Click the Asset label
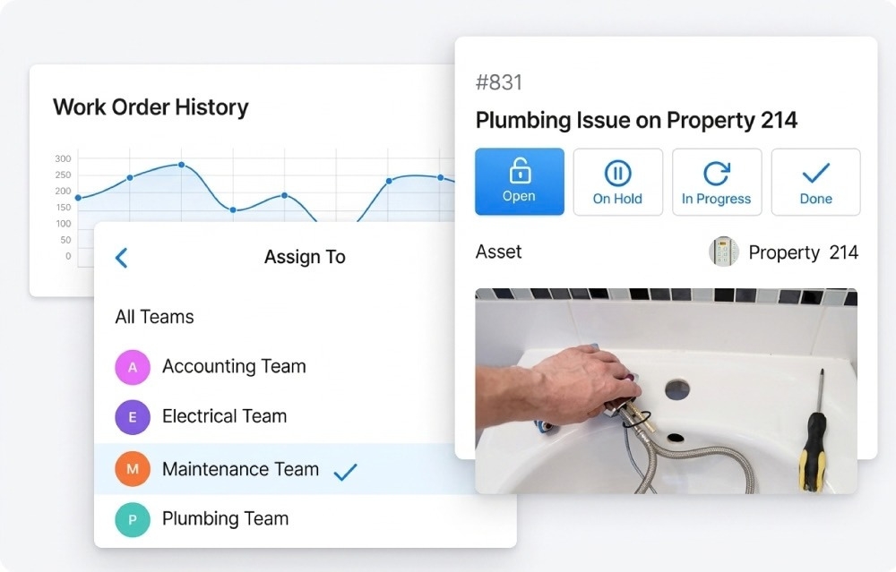896x572 pixels. point(498,252)
